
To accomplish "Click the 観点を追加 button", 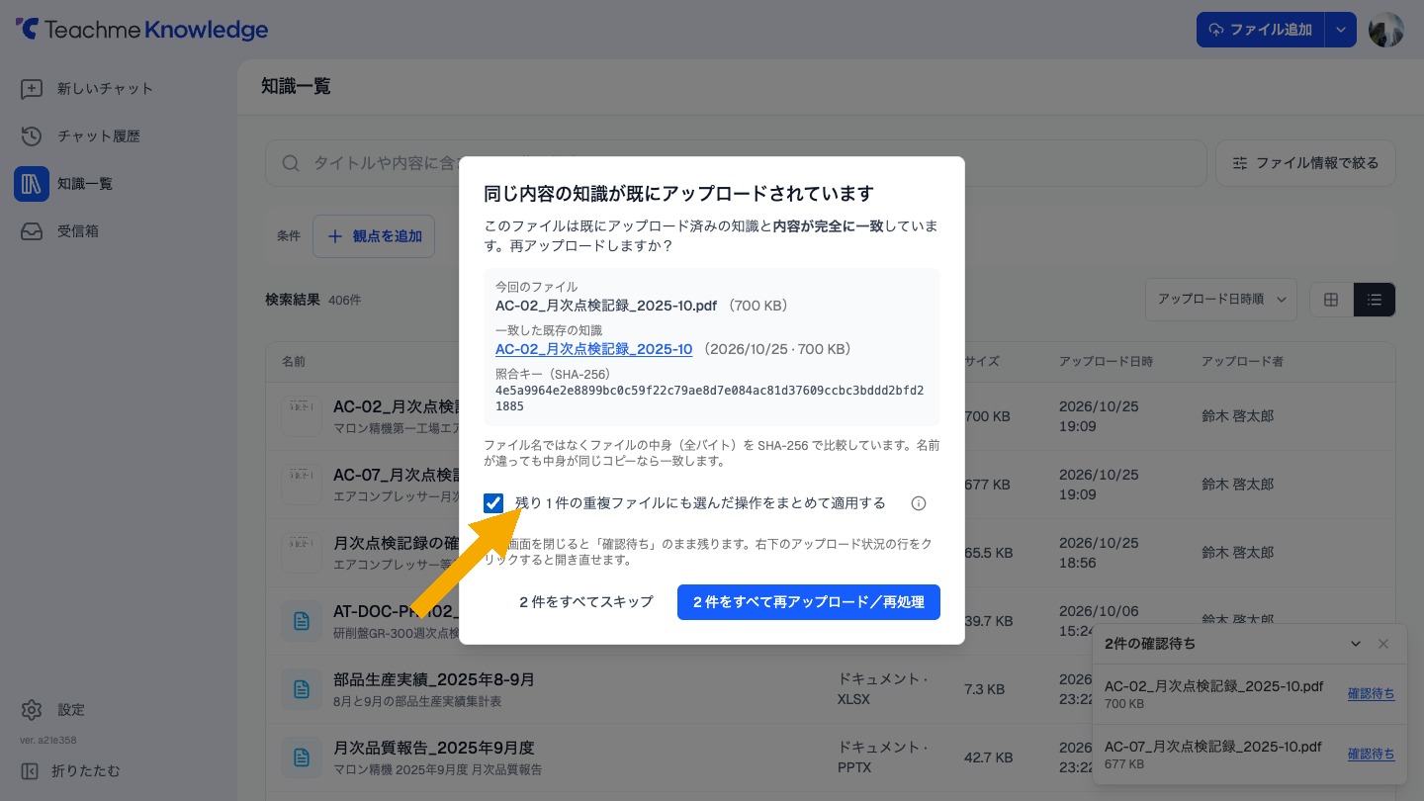I will pyautogui.click(x=374, y=236).
